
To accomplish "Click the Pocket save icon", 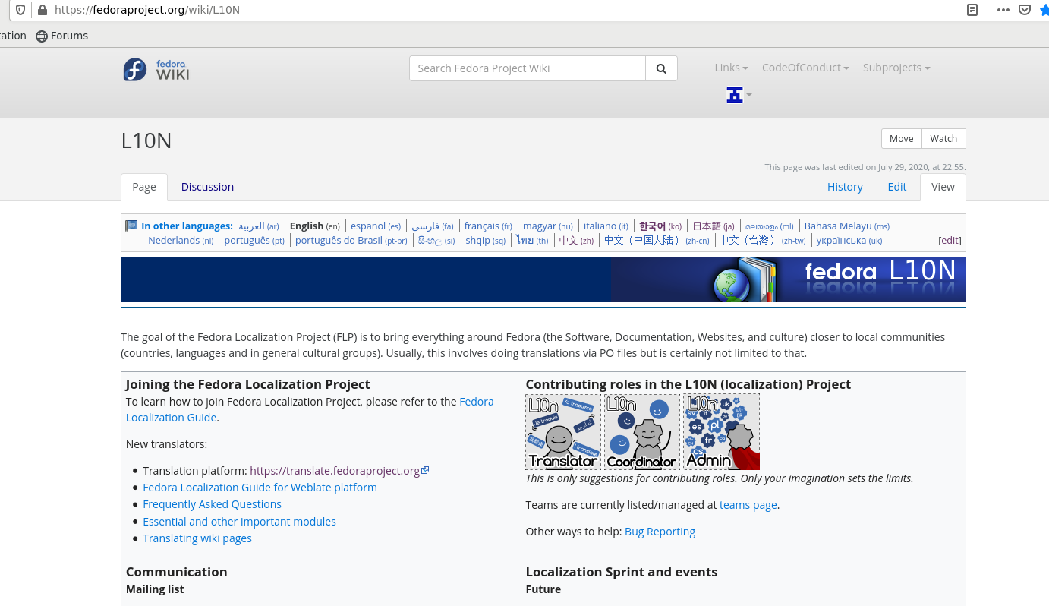I will point(1025,10).
